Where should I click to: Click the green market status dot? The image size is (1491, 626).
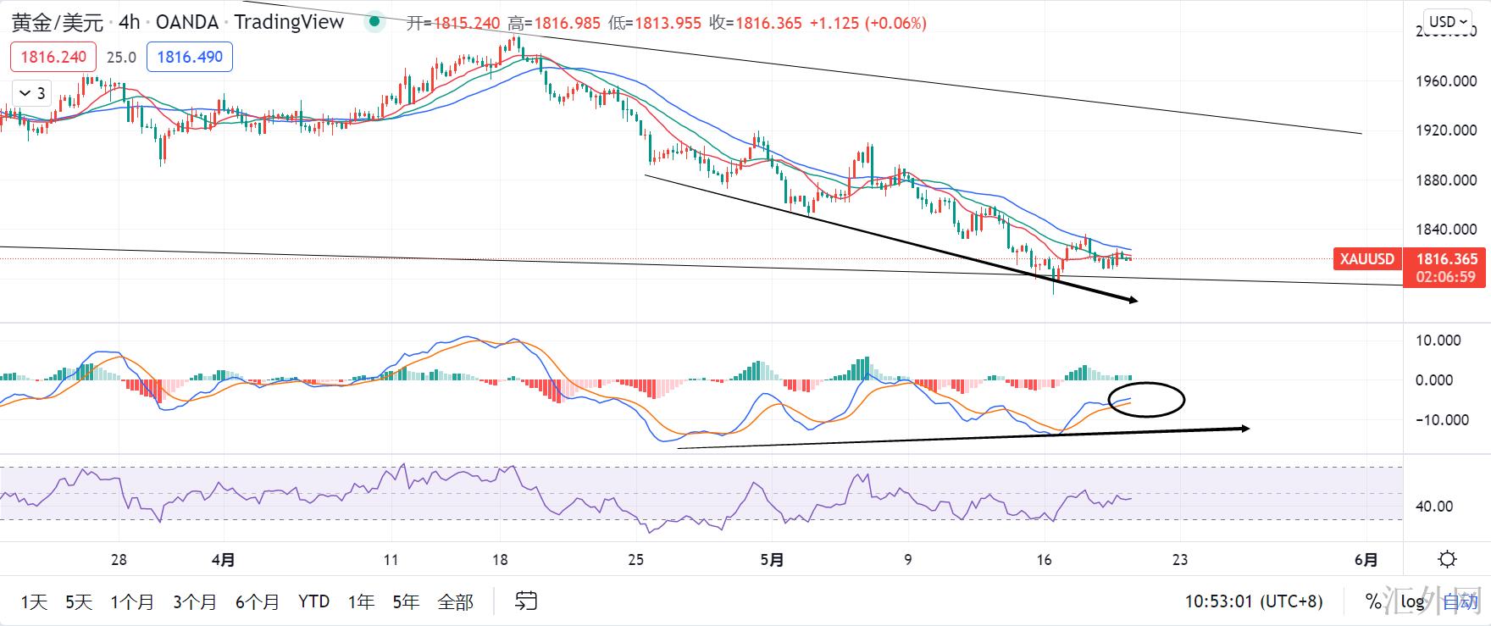373,22
